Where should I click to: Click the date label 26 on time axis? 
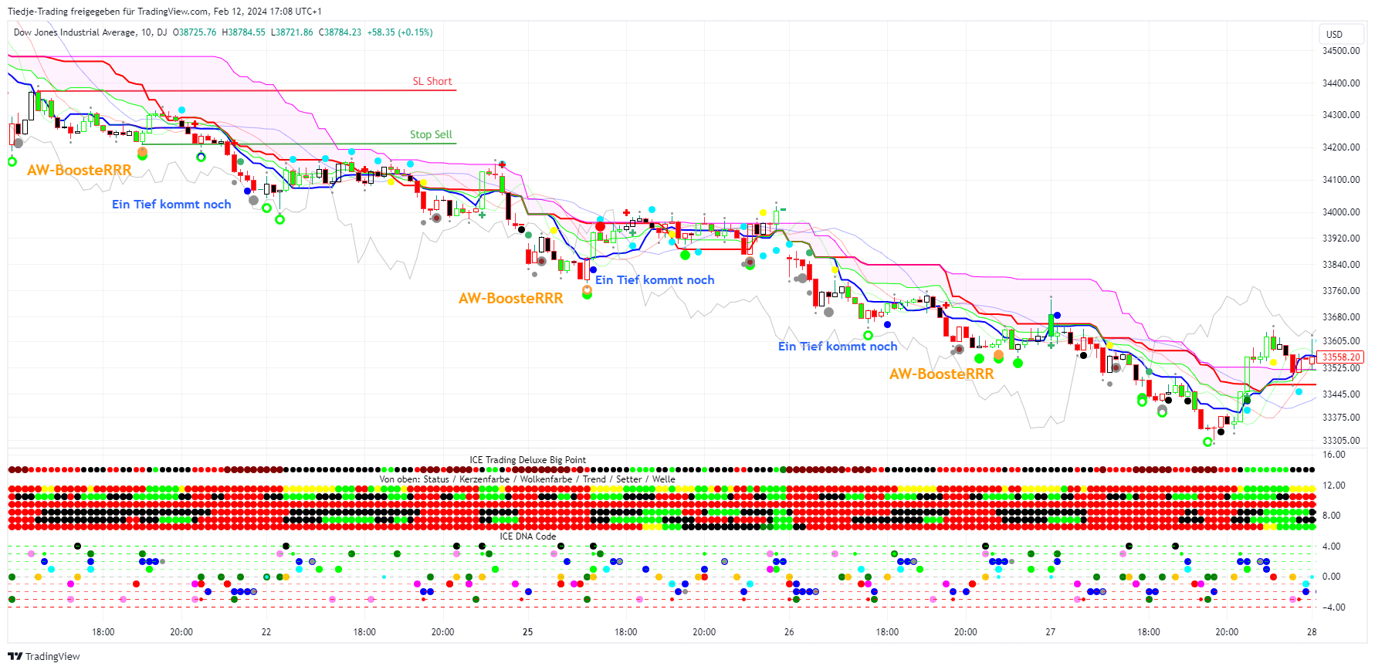click(x=789, y=632)
